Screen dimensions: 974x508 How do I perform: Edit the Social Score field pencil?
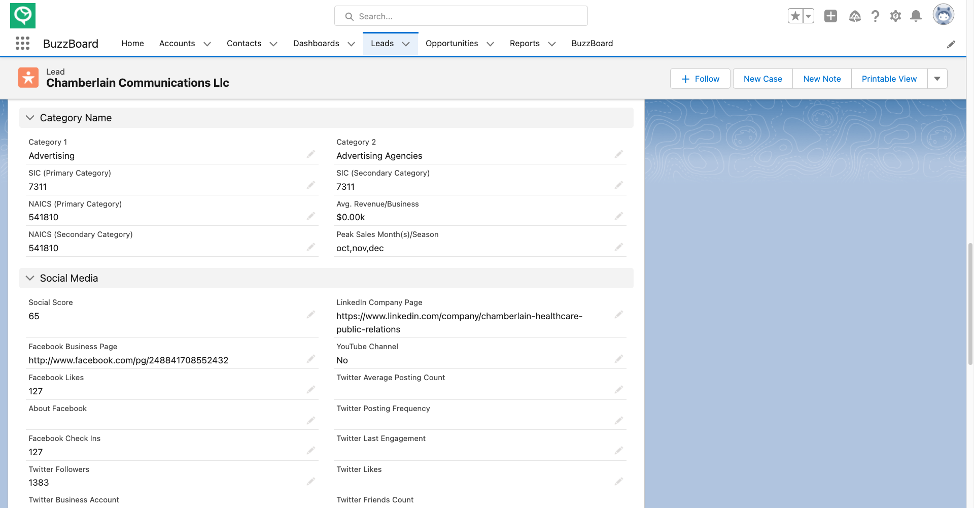click(311, 315)
